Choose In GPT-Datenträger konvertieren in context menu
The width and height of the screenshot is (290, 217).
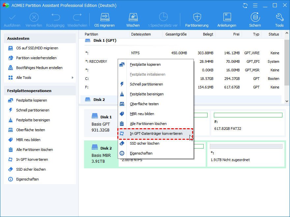click(x=156, y=133)
